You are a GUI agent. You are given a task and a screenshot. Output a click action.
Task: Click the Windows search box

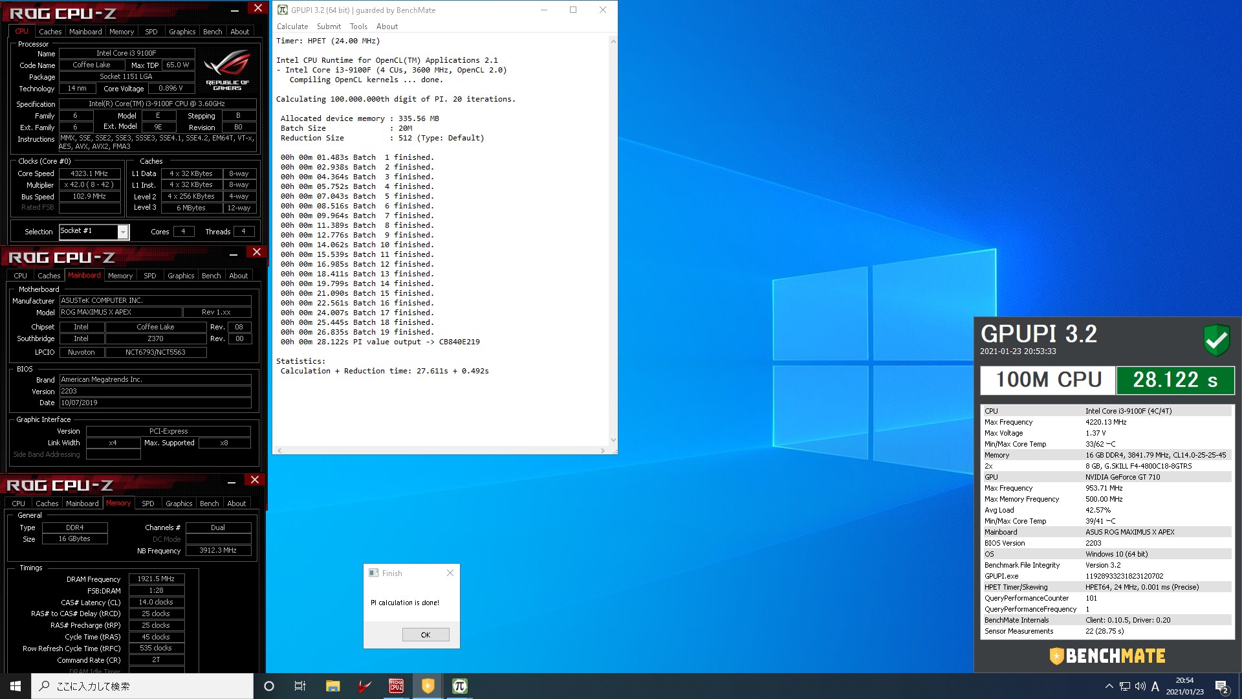(x=142, y=686)
